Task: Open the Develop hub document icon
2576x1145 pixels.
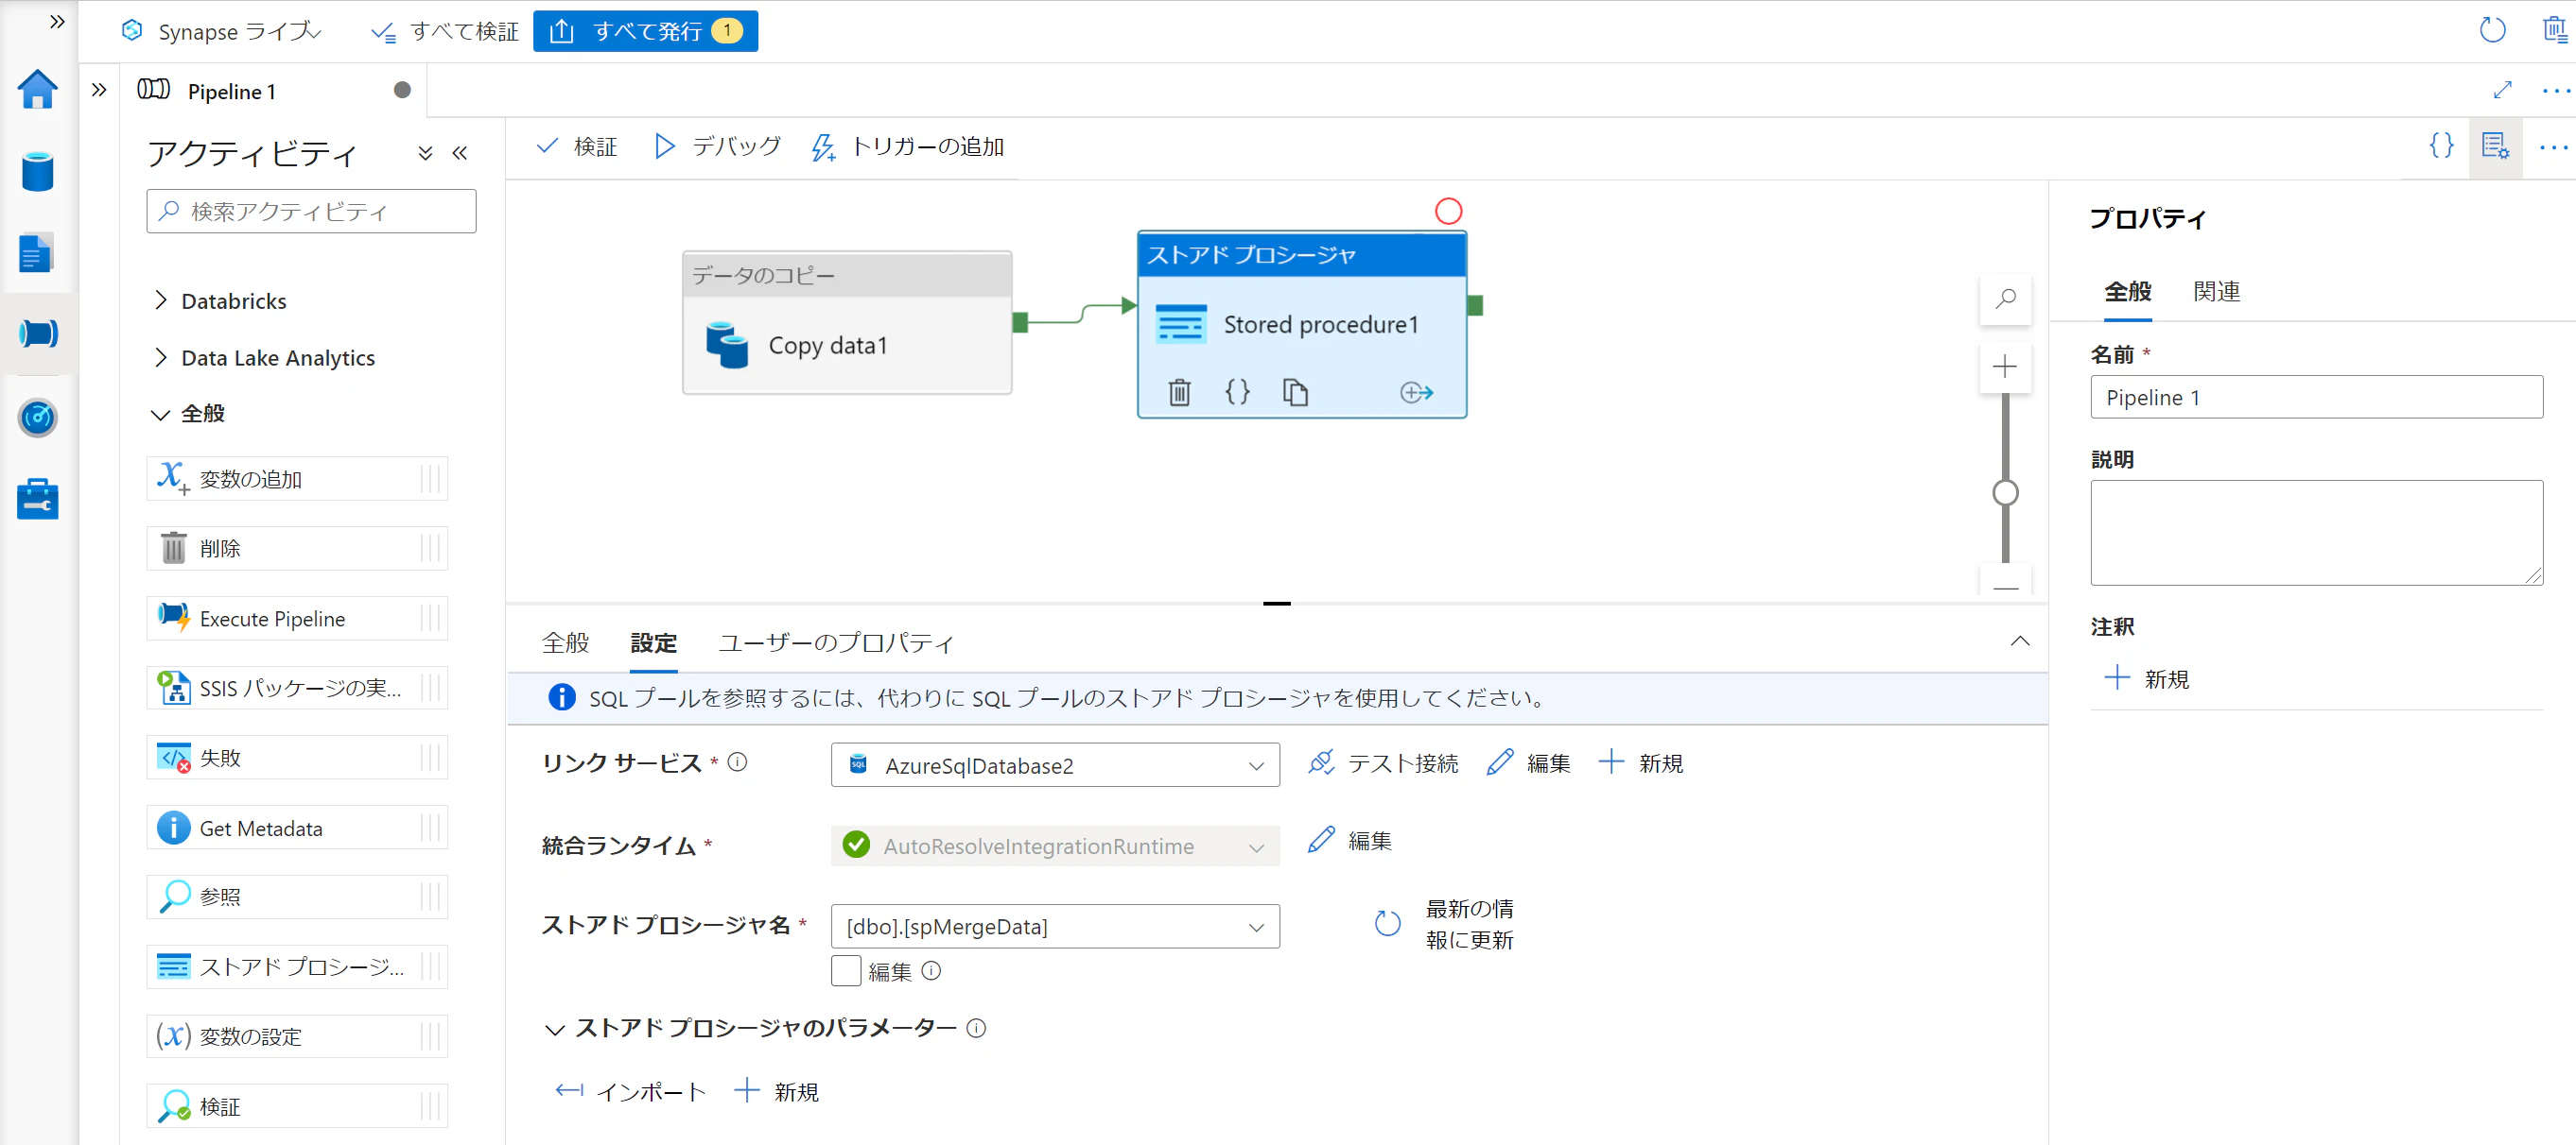Action: pos(38,253)
